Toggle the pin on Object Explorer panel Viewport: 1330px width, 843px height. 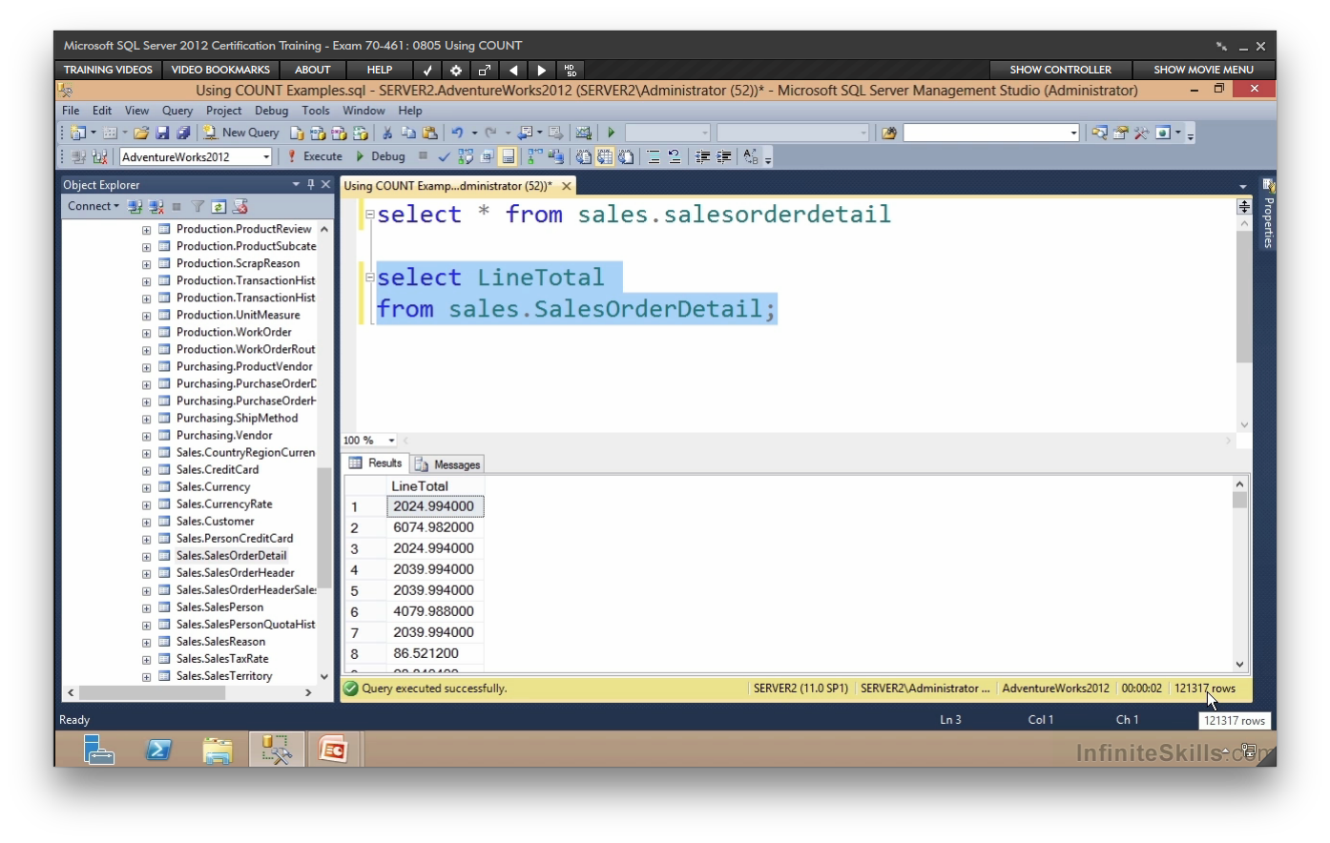point(310,184)
